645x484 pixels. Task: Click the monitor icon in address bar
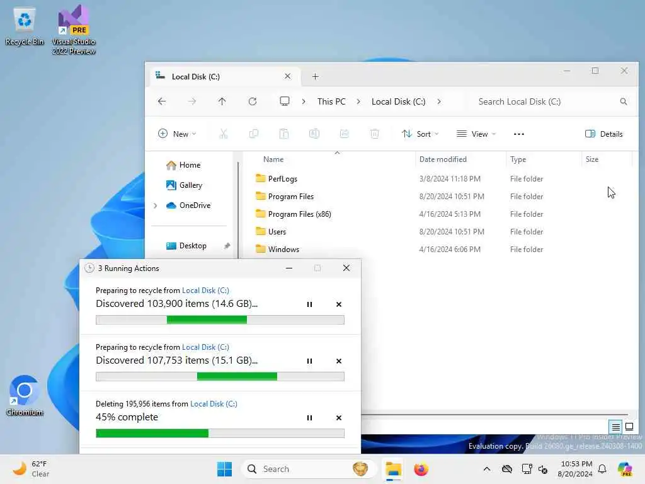[284, 101]
